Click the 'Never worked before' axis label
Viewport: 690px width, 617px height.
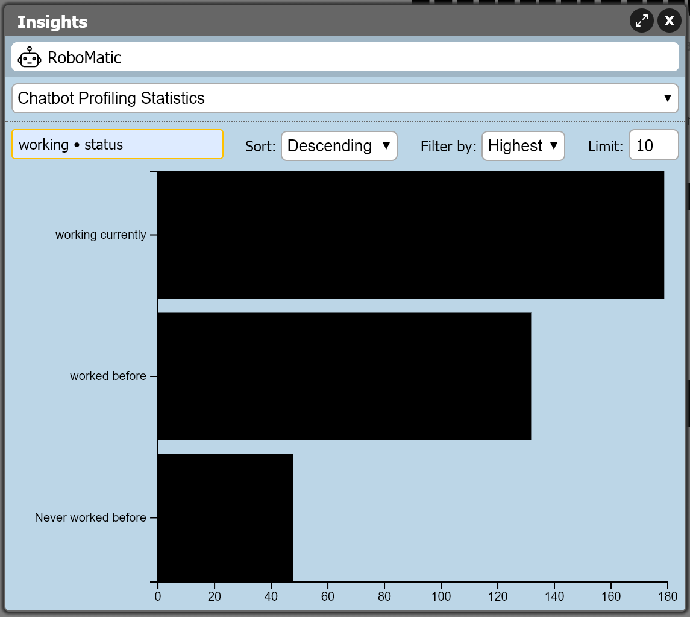point(90,517)
